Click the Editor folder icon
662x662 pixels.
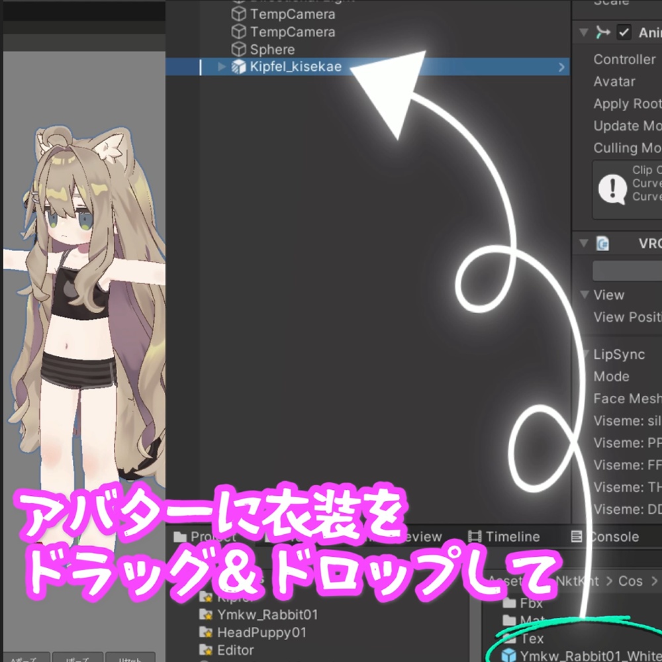(205, 650)
